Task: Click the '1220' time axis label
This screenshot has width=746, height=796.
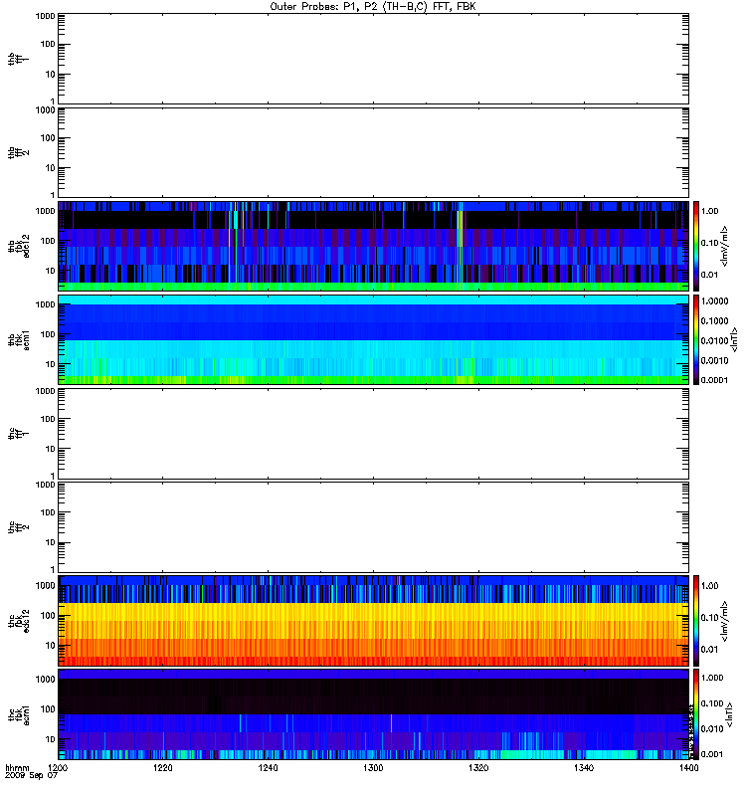Action: [162, 767]
